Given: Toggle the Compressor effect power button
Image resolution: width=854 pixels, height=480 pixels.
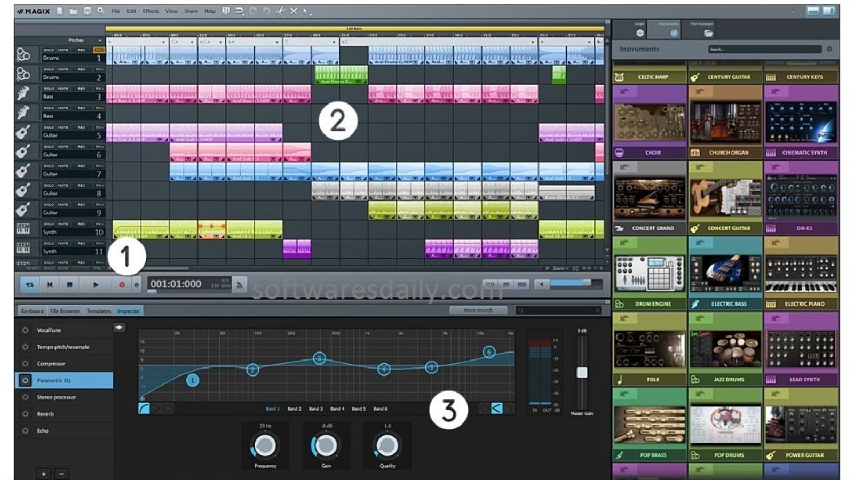Looking at the screenshot, I should tap(25, 364).
